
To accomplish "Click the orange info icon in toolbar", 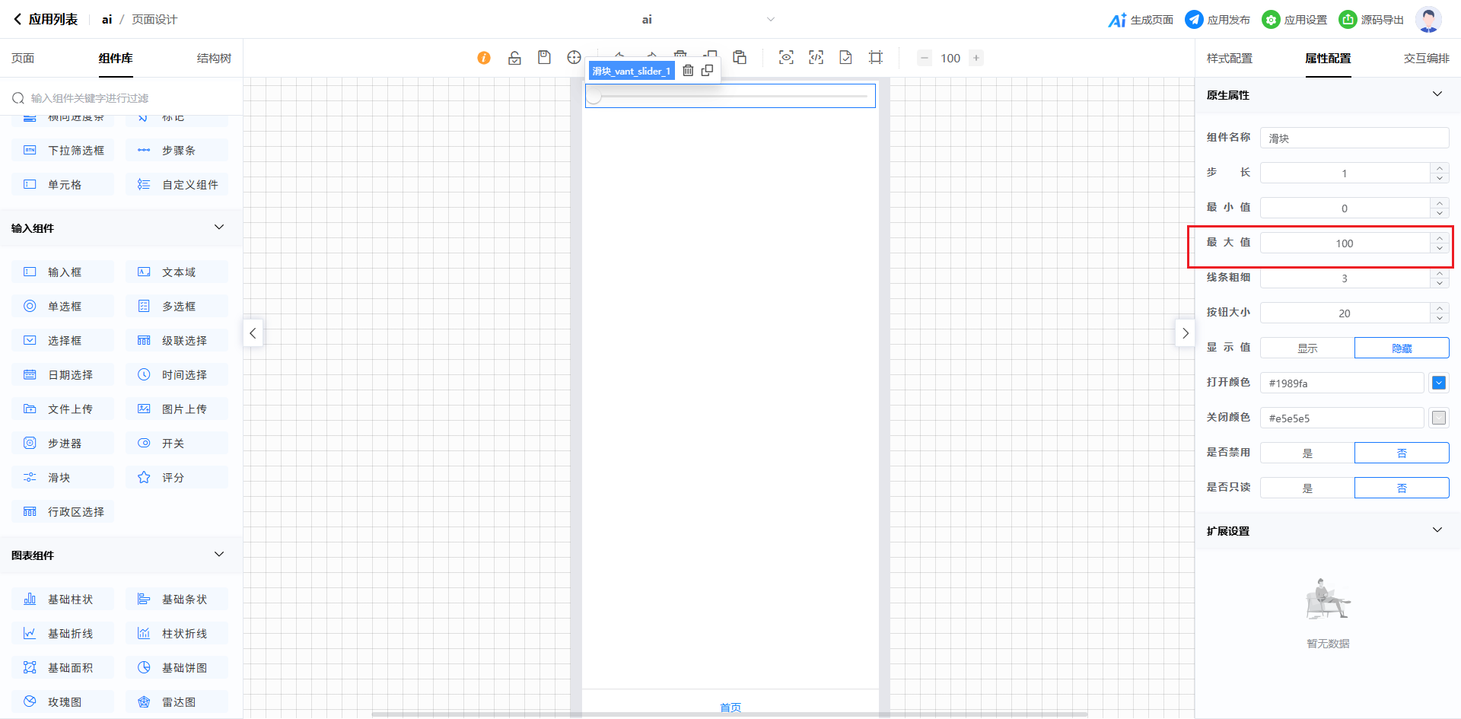I will [x=484, y=58].
